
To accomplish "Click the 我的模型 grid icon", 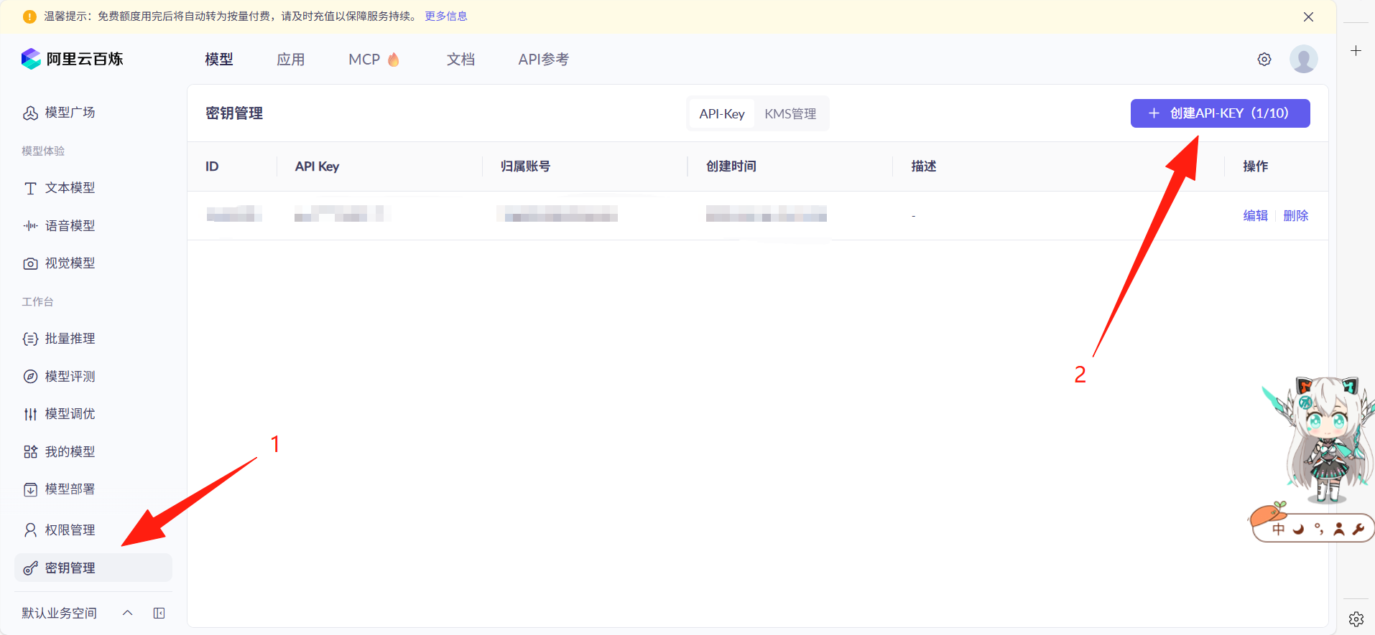I will (30, 451).
